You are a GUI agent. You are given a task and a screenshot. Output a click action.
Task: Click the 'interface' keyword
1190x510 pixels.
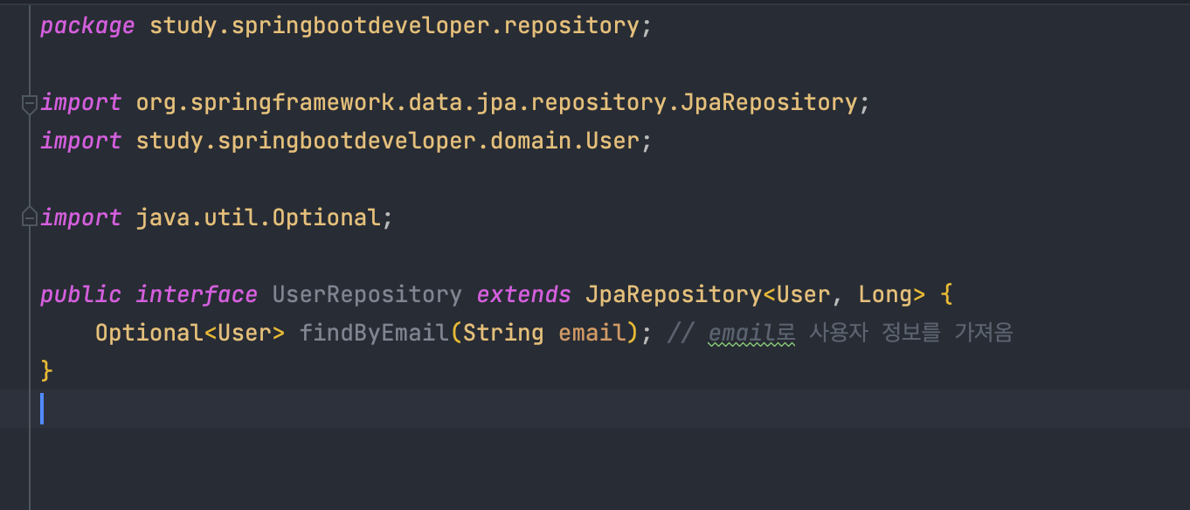click(x=197, y=294)
